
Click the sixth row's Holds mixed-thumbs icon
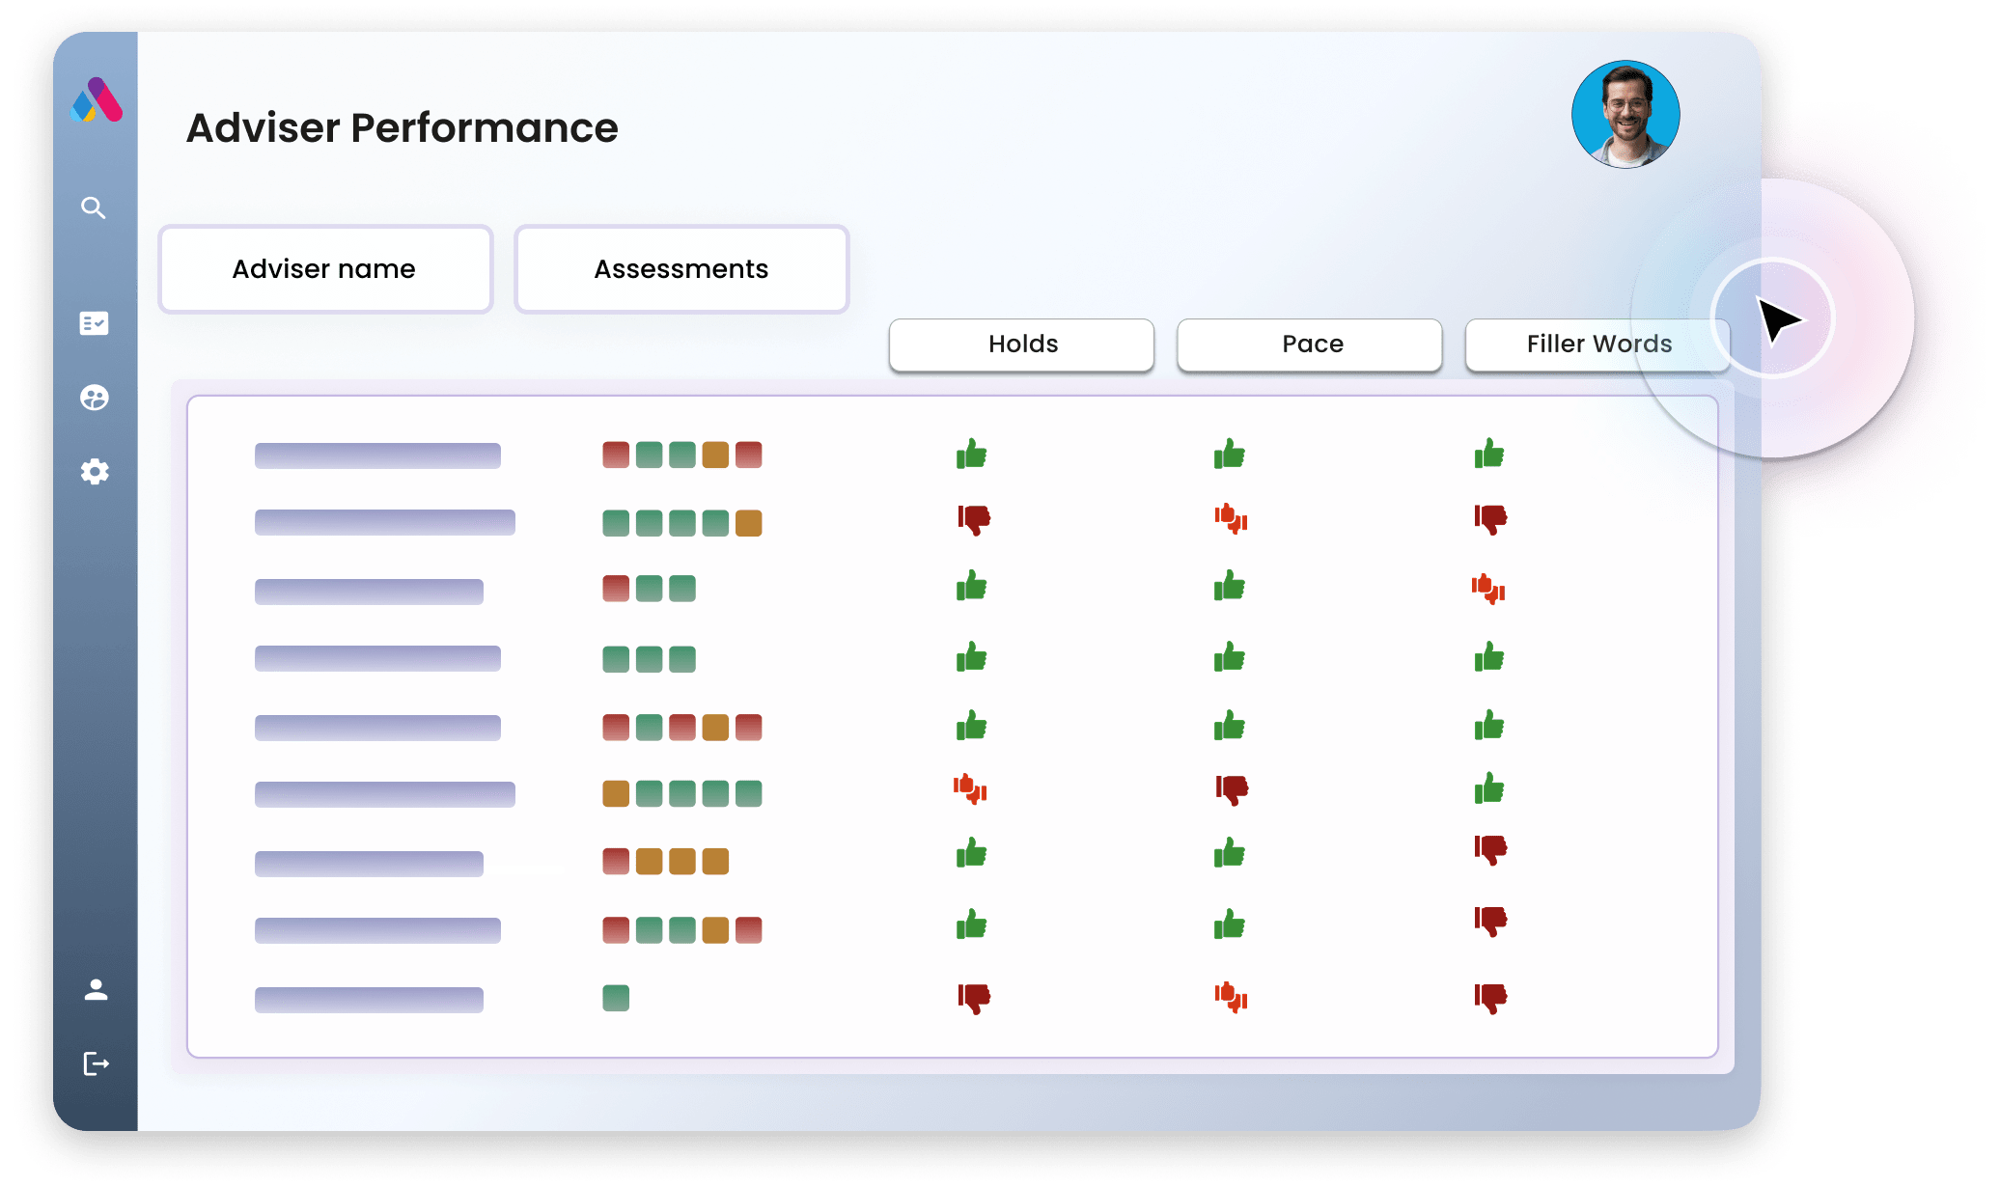click(970, 788)
